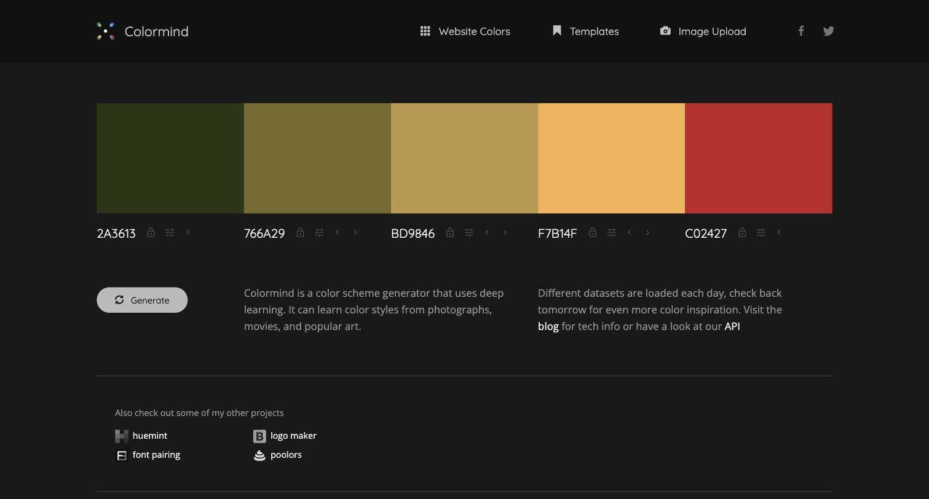Screen dimensions: 929x499
Task: Move color 766A29 right with arrow
Action: coord(355,232)
